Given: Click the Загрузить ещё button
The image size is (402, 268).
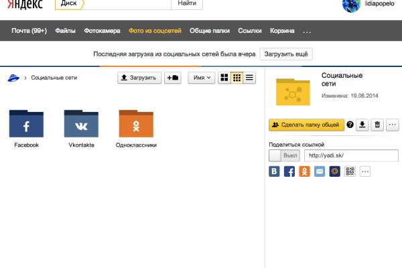Looking at the screenshot, I should [287, 54].
